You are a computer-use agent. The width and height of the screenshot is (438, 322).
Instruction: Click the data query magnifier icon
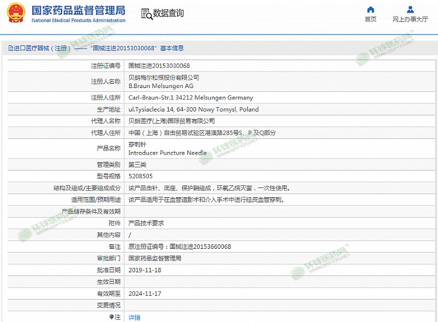[146, 14]
